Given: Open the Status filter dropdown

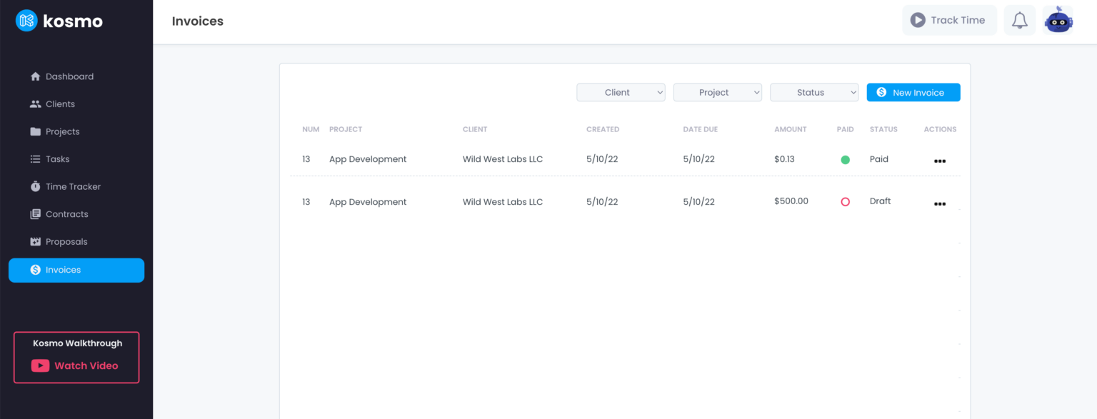Looking at the screenshot, I should 813,92.
